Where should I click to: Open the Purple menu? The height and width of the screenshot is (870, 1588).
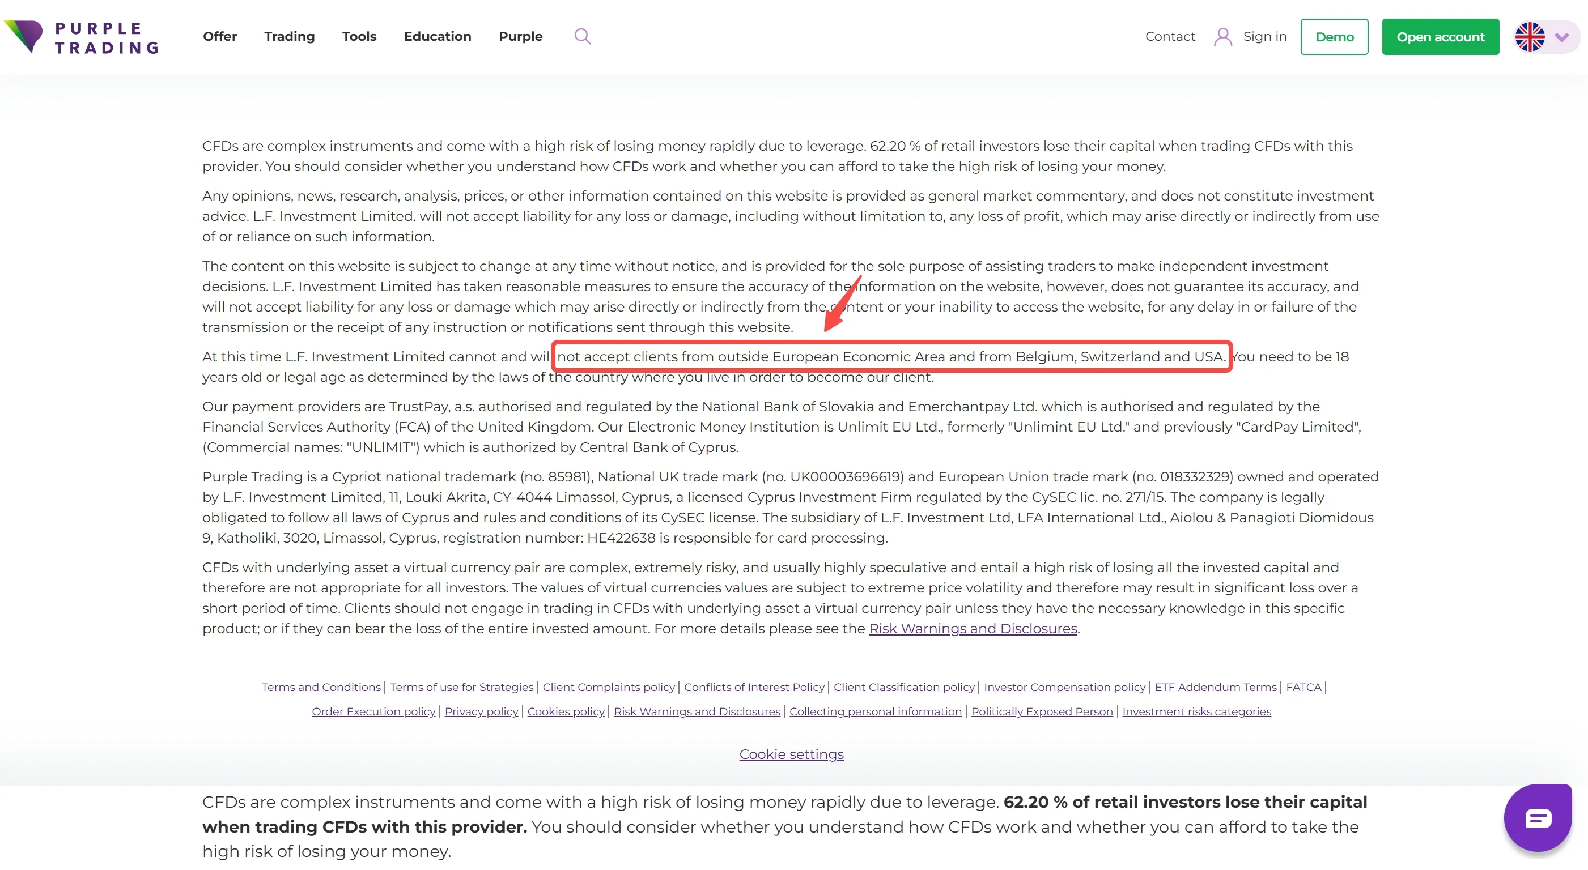click(521, 36)
